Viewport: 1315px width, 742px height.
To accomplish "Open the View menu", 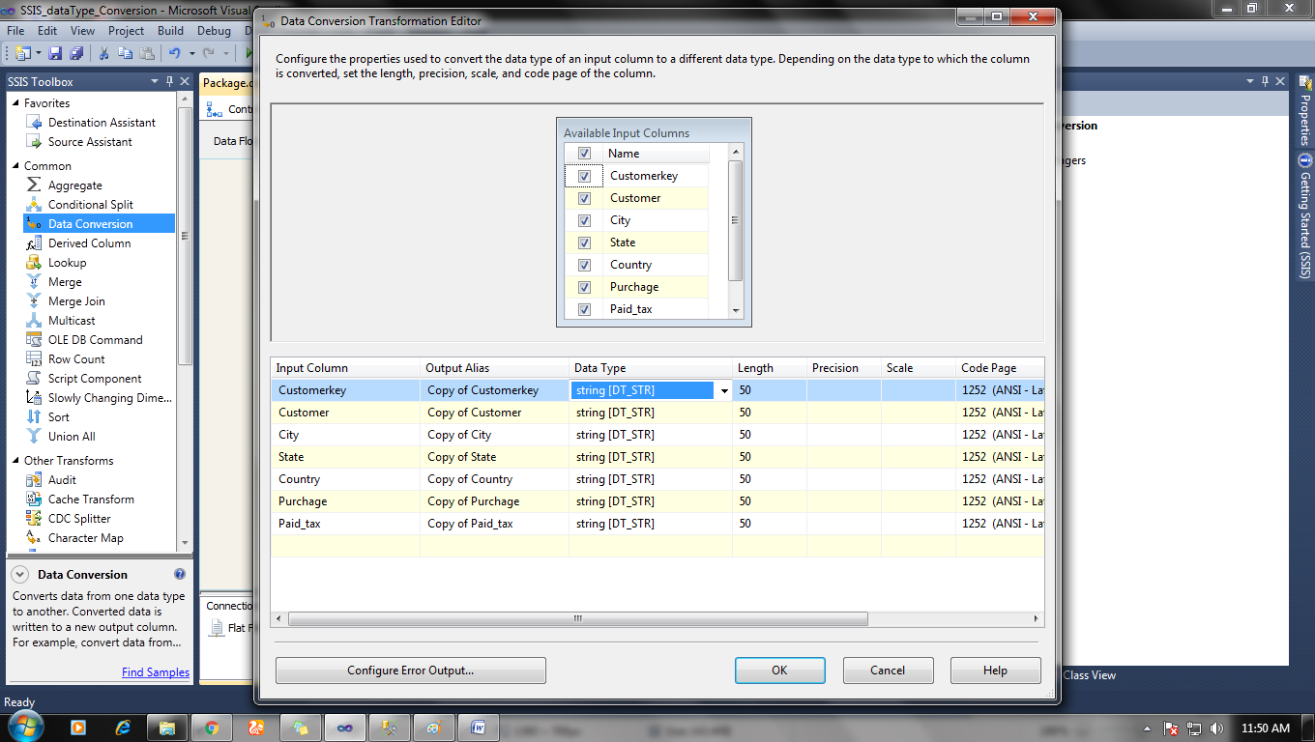I will click(82, 31).
